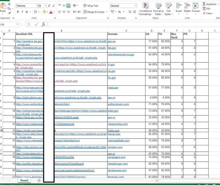The height and width of the screenshot is (185, 220).
Task: Toggle Bold formatting
Action: 18,12
